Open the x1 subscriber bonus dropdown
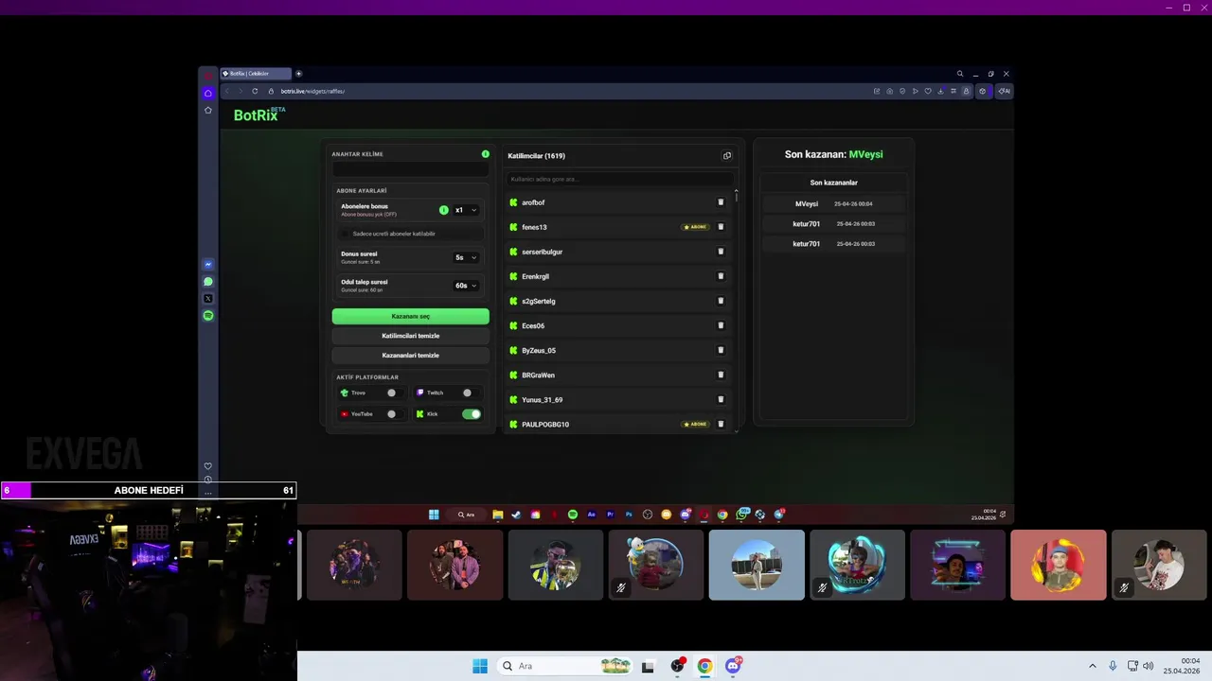Image resolution: width=1212 pixels, height=681 pixels. click(466, 210)
